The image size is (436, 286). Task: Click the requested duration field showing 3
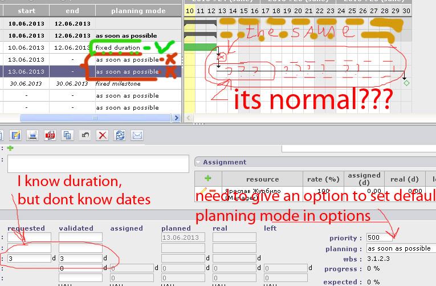tap(29, 259)
